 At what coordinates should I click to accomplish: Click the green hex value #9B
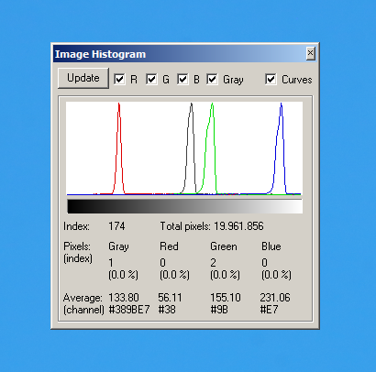pyautogui.click(x=219, y=310)
